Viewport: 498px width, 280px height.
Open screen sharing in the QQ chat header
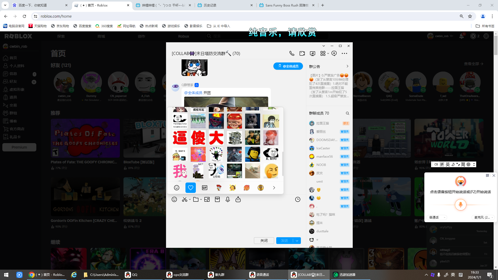313,53
